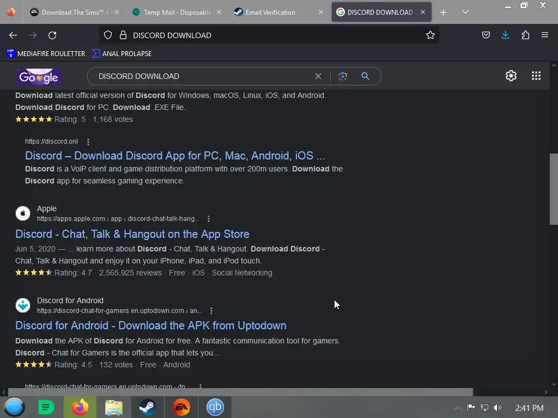Click the apps.apple.com breadcrumb URL
The image size is (558, 418).
[x=118, y=219]
